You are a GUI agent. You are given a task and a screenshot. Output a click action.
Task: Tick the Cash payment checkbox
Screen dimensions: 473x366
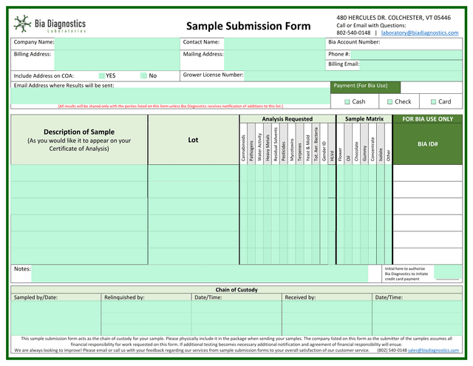(x=347, y=102)
